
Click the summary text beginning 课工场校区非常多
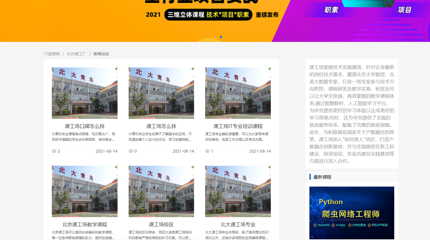[160, 235]
